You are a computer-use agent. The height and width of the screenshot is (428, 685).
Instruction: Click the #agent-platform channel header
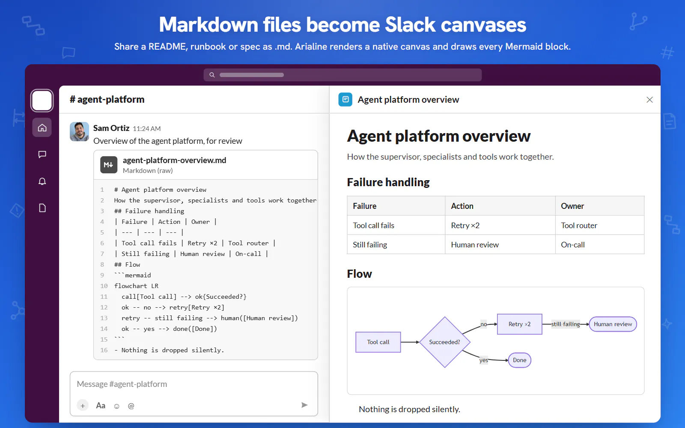point(107,99)
